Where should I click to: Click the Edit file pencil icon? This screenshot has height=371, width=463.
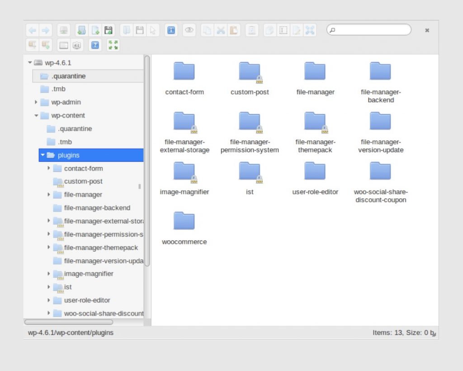pos(297,30)
